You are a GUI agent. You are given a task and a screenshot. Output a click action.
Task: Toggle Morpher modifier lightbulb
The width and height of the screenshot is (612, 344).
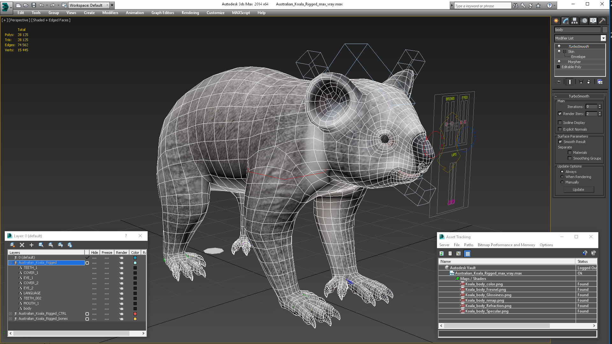[x=559, y=61]
